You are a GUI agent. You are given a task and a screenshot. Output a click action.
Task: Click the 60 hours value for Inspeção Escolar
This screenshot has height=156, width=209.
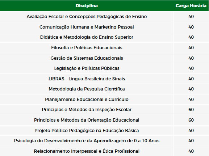point(191,110)
